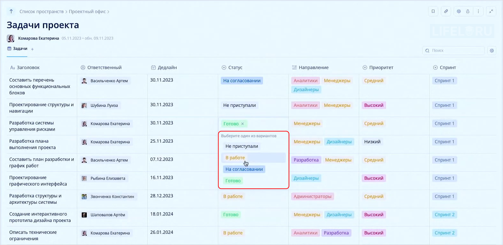Image resolution: width=503 pixels, height=245 pixels.
Task: Open priority Высокий in Шубина Луиза row
Action: coord(374,105)
